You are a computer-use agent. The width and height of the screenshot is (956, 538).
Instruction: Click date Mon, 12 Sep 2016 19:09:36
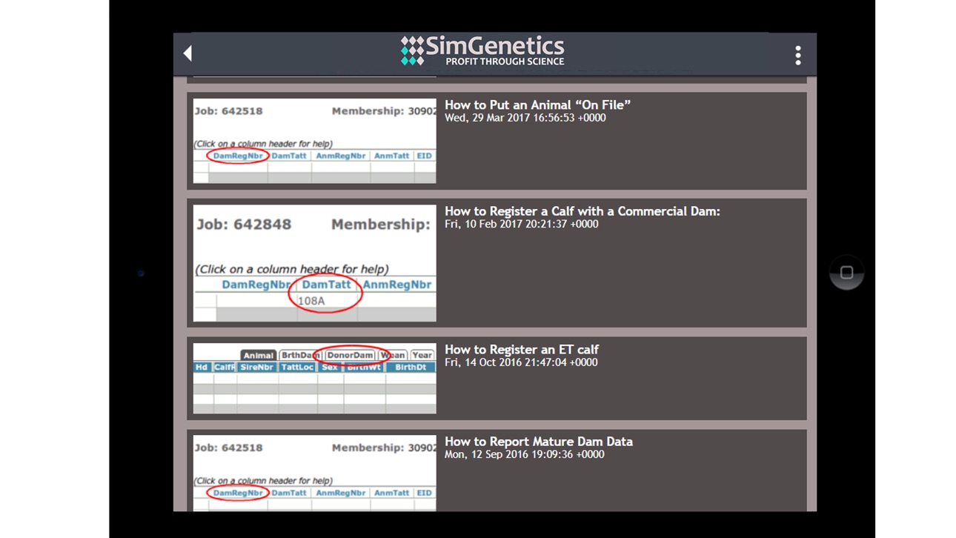(525, 454)
